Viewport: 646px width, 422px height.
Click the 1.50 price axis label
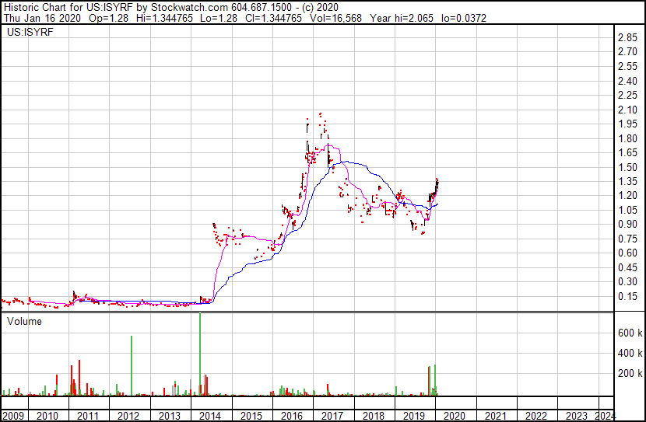pyautogui.click(x=627, y=167)
